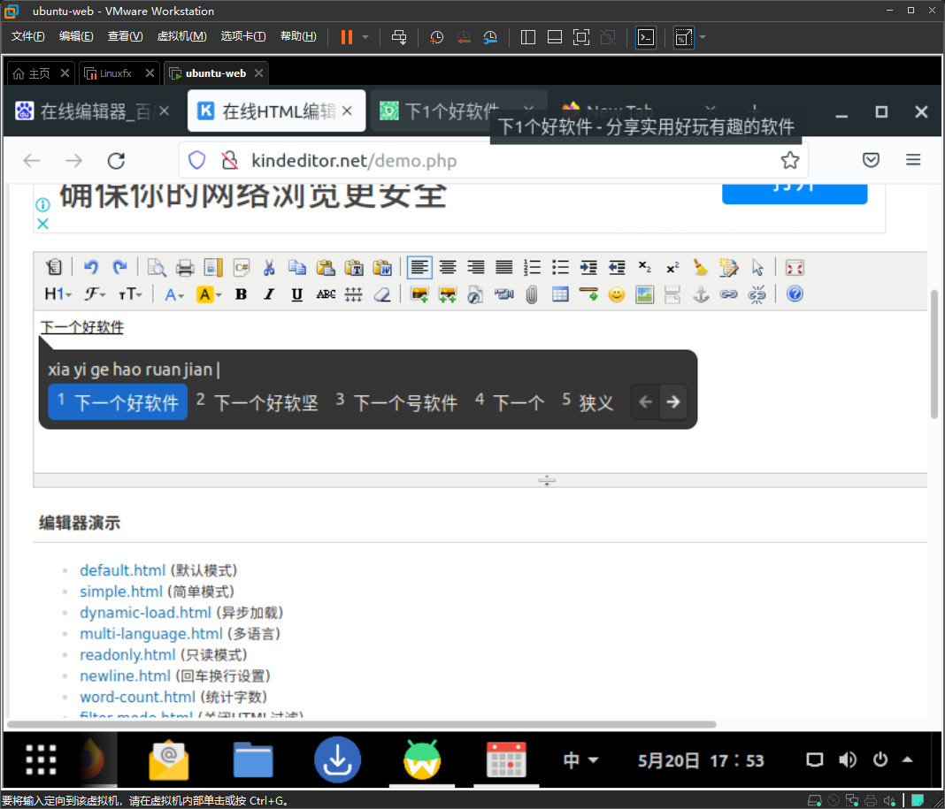Open the readonly.html demo link
Viewport: 945px width, 809px height.
pyautogui.click(x=127, y=654)
